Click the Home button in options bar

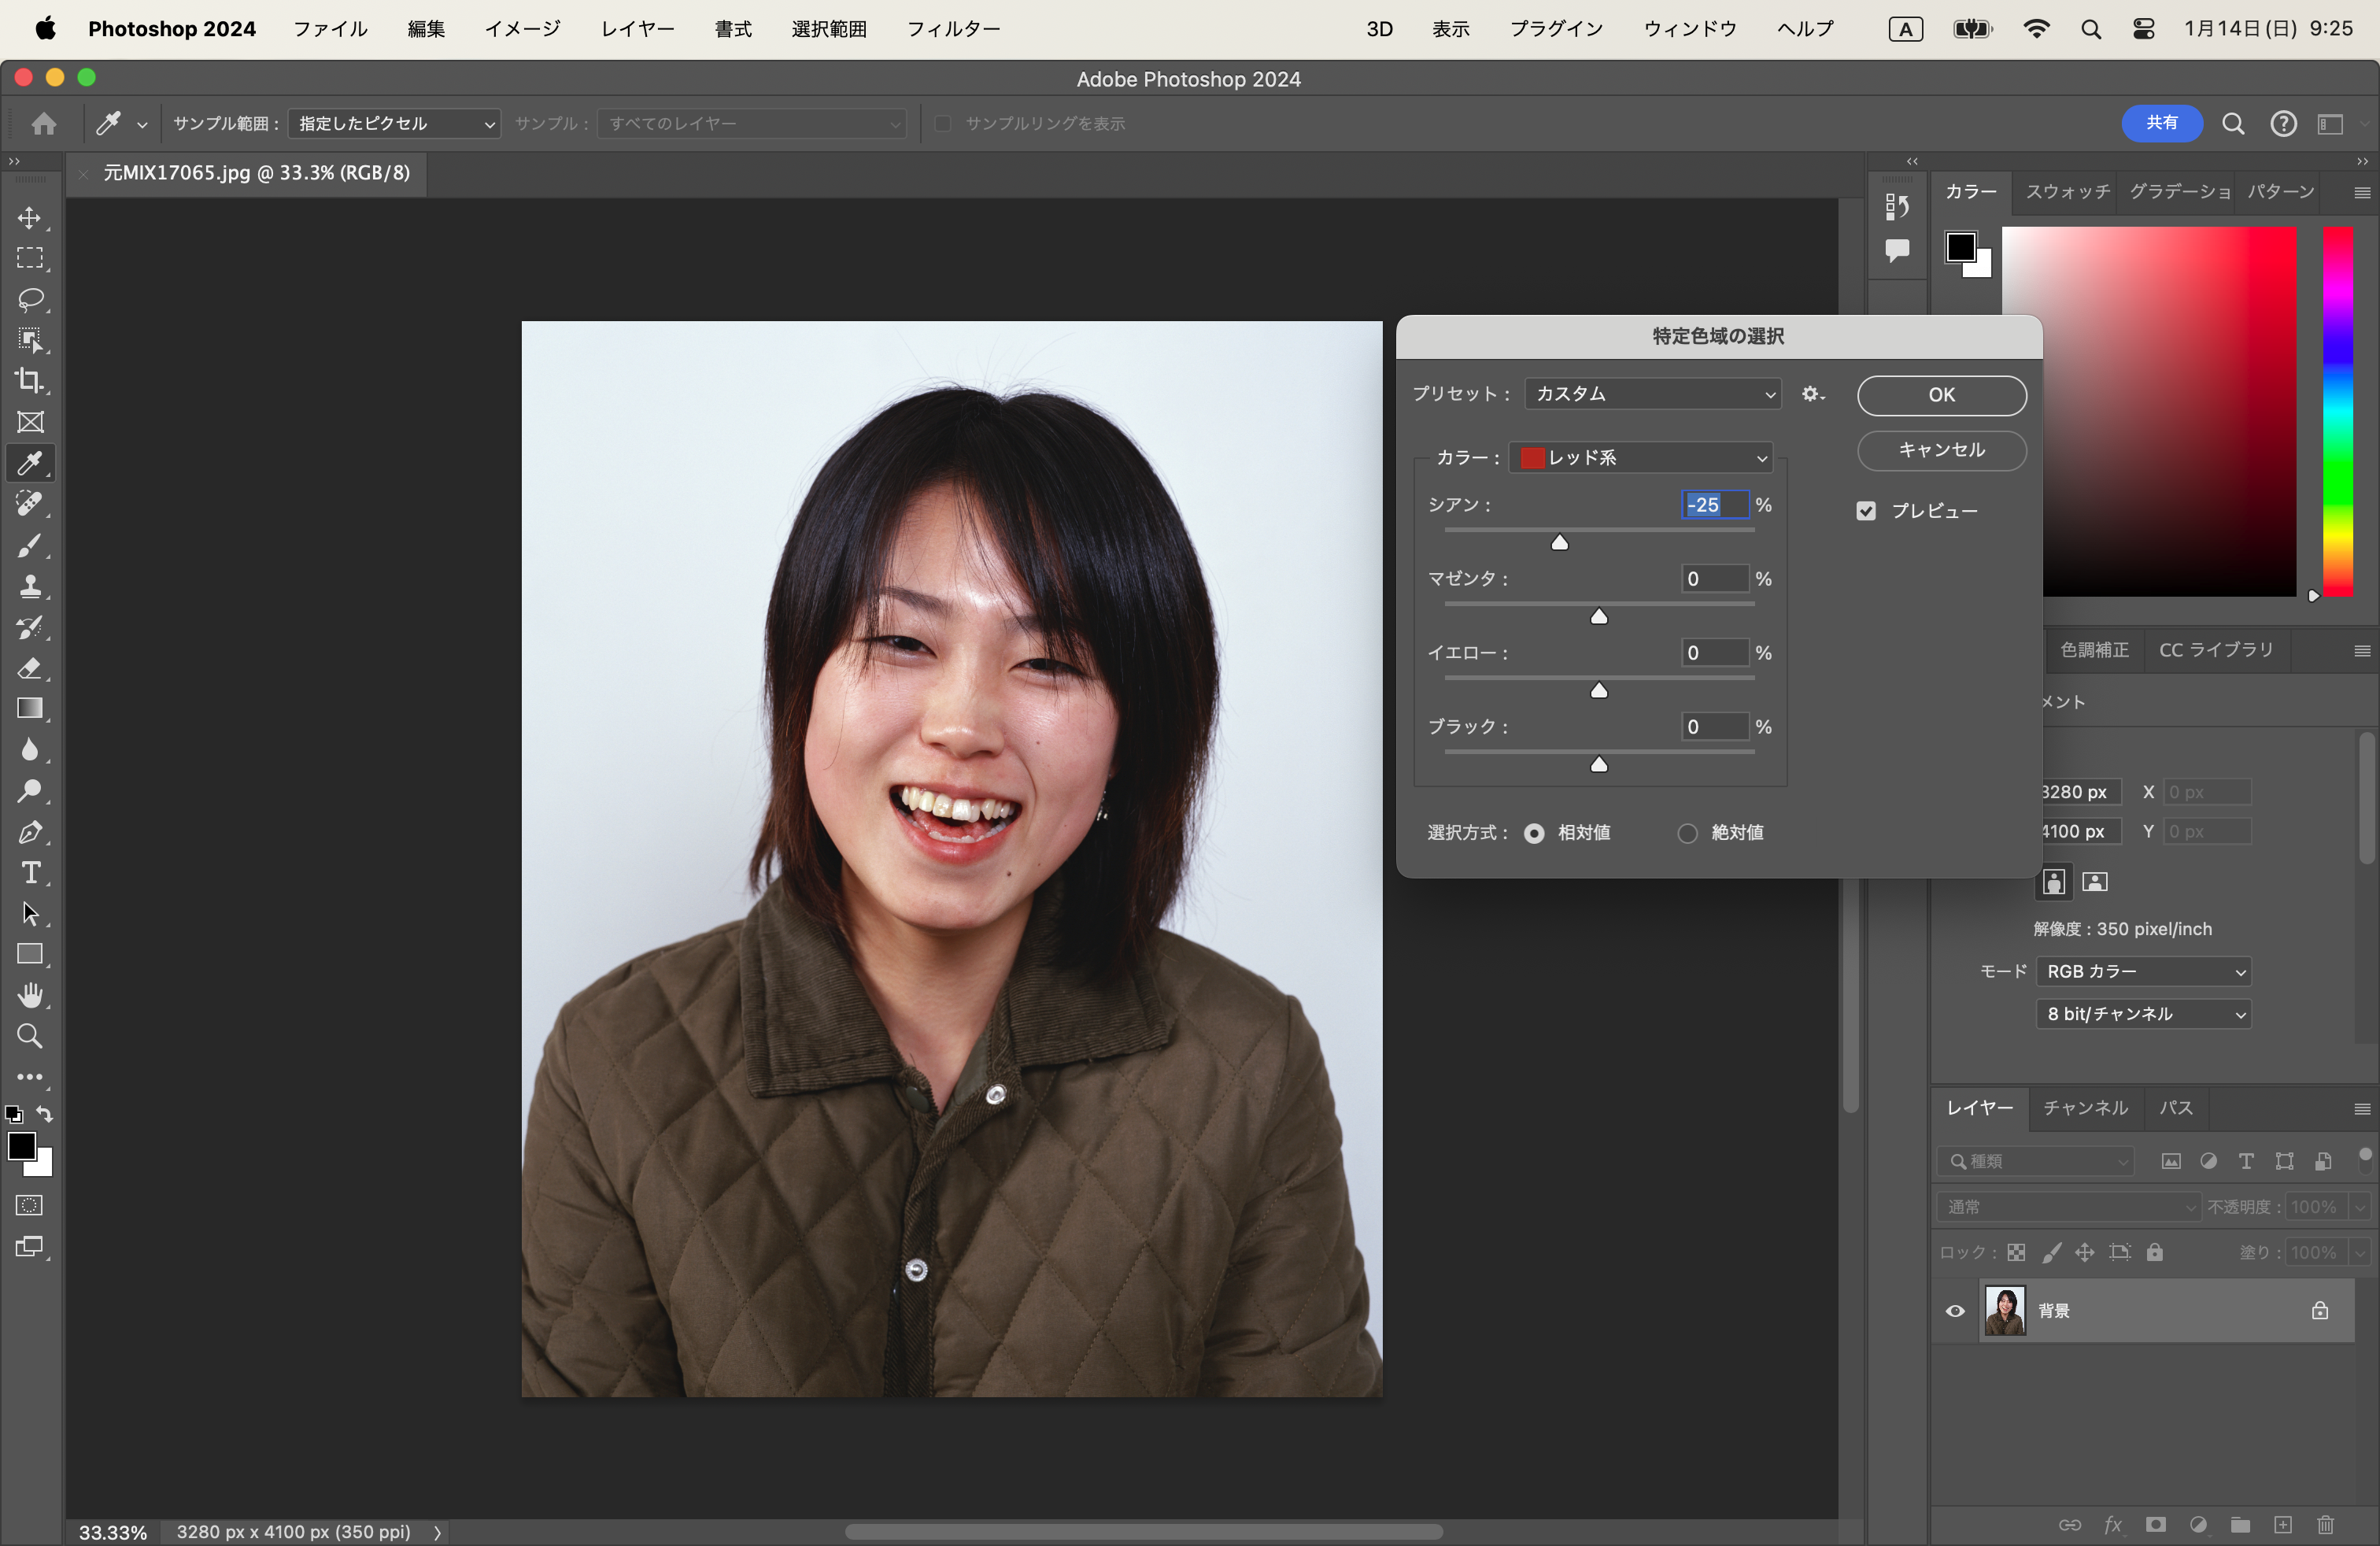tap(44, 123)
